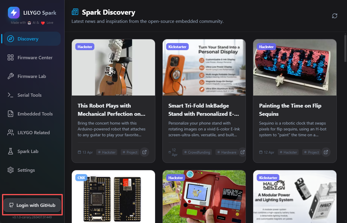Click the Spark Lab flask icon
347x223 pixels.
point(10,151)
